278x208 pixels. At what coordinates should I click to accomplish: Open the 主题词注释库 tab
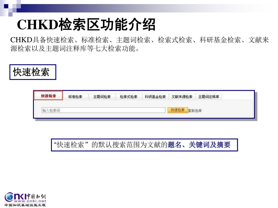click(209, 97)
